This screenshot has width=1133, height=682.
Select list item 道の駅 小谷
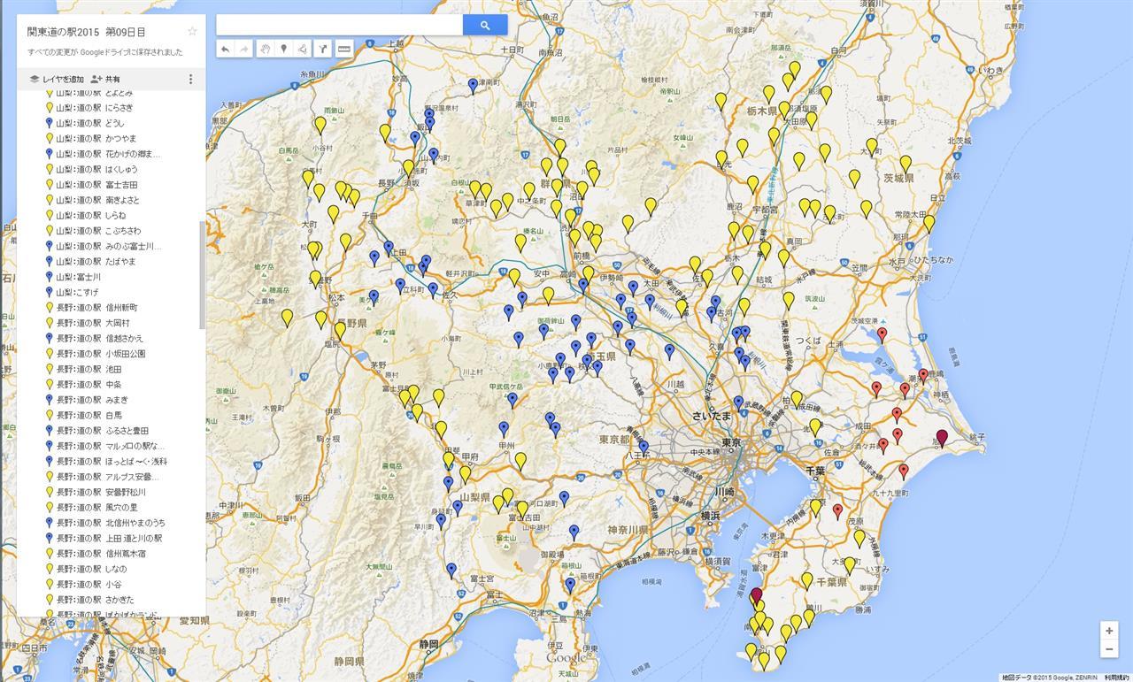point(89,584)
